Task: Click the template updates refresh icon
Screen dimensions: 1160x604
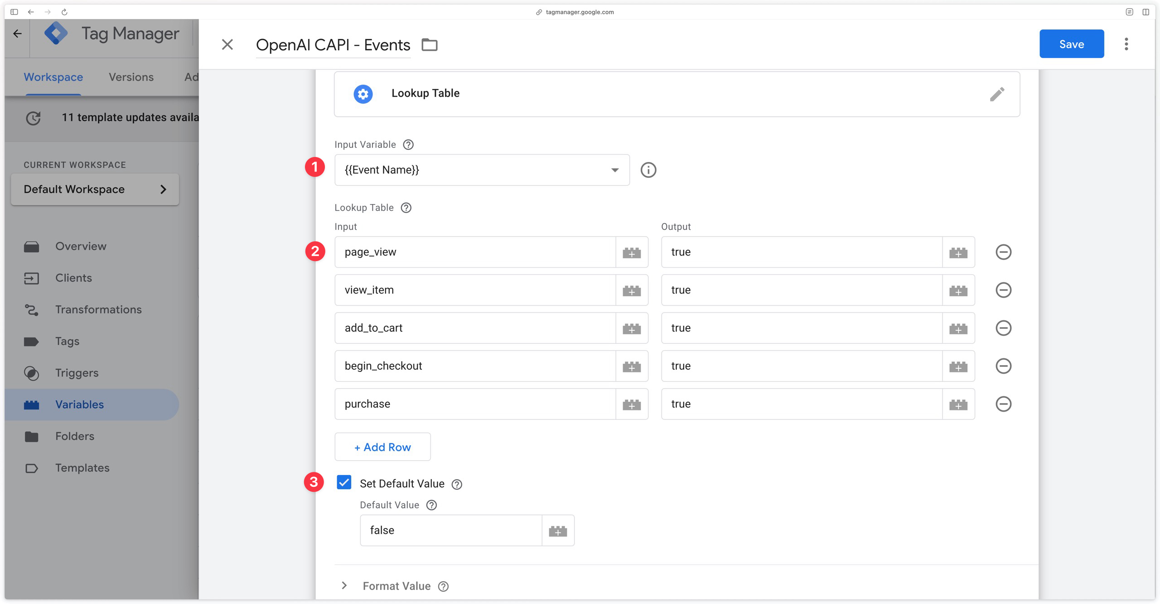Action: point(33,118)
